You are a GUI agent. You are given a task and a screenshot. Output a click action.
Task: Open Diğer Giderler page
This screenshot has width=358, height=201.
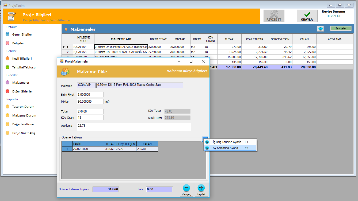click(23, 91)
